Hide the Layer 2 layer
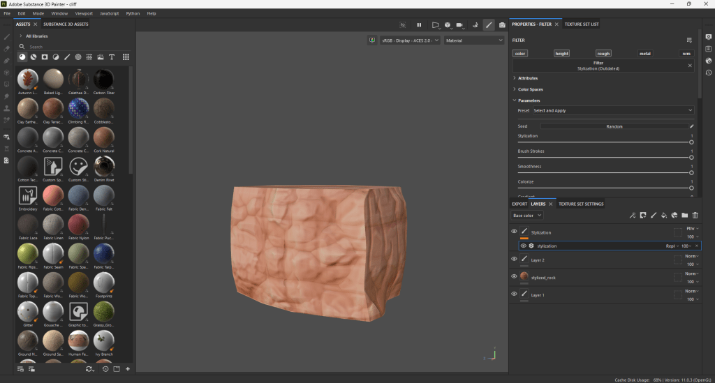 click(514, 259)
